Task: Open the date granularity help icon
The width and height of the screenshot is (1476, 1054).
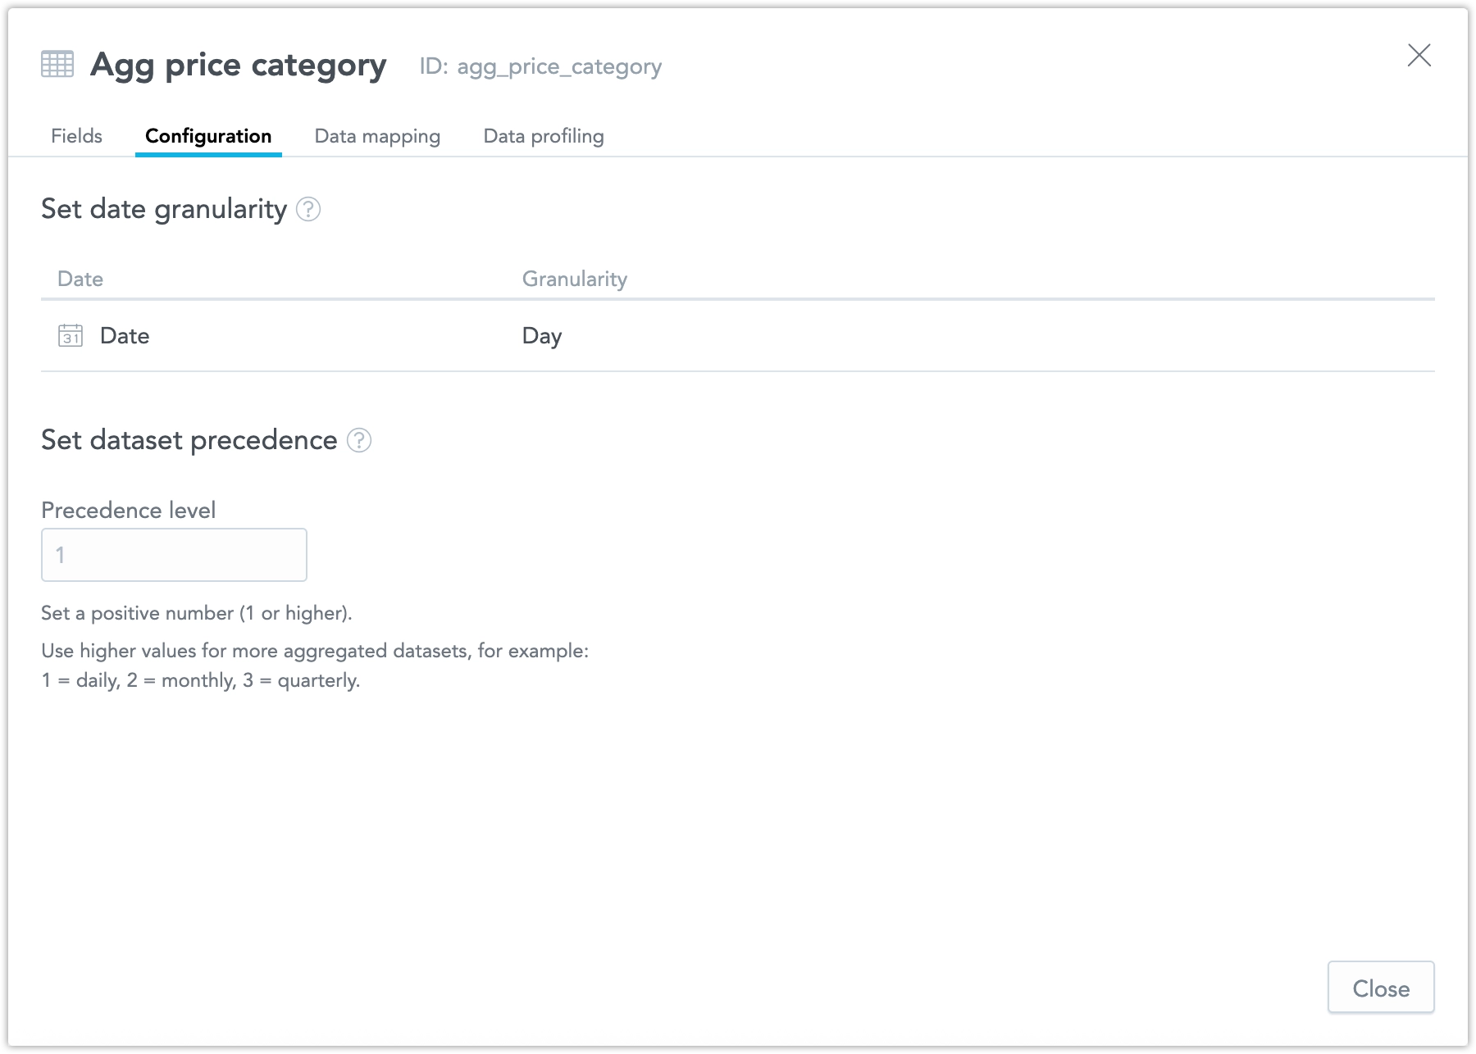Action: [x=308, y=210]
